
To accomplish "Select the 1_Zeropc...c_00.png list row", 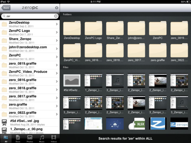I will point(30,130).
